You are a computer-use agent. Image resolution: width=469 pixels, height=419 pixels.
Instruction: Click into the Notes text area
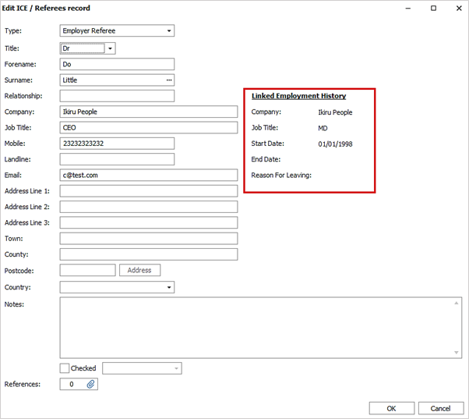coord(257,328)
